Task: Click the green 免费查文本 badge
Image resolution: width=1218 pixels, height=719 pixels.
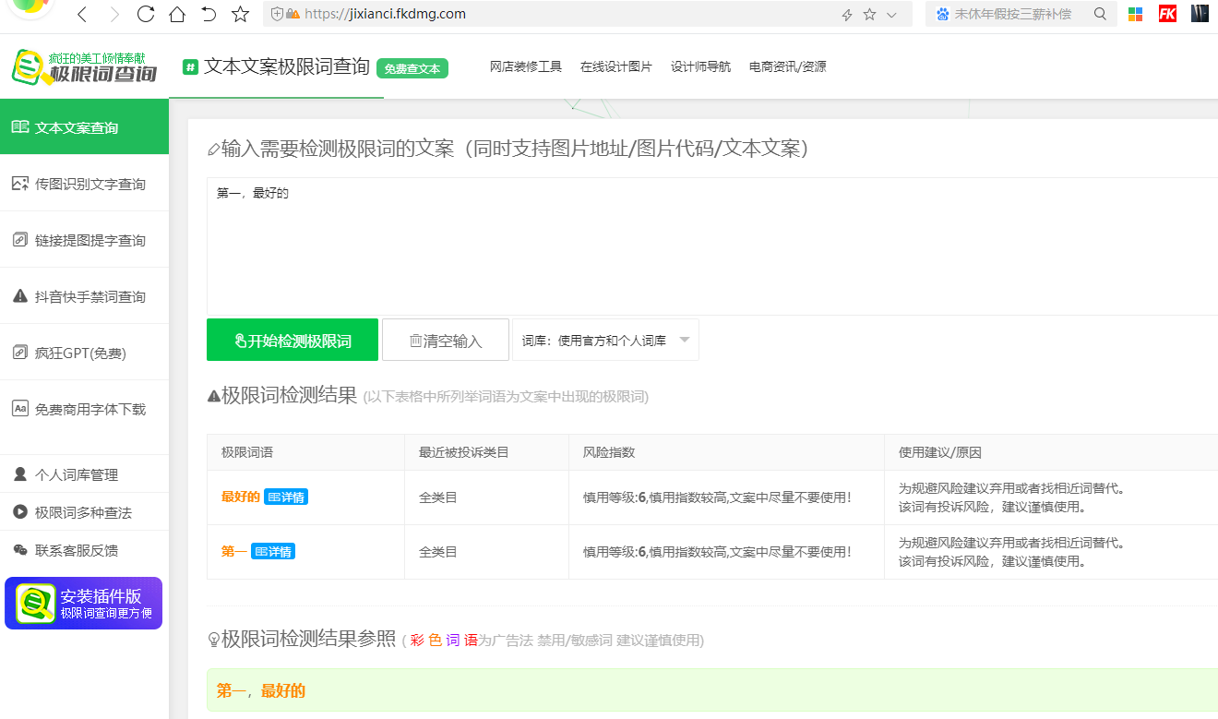Action: coord(412,68)
